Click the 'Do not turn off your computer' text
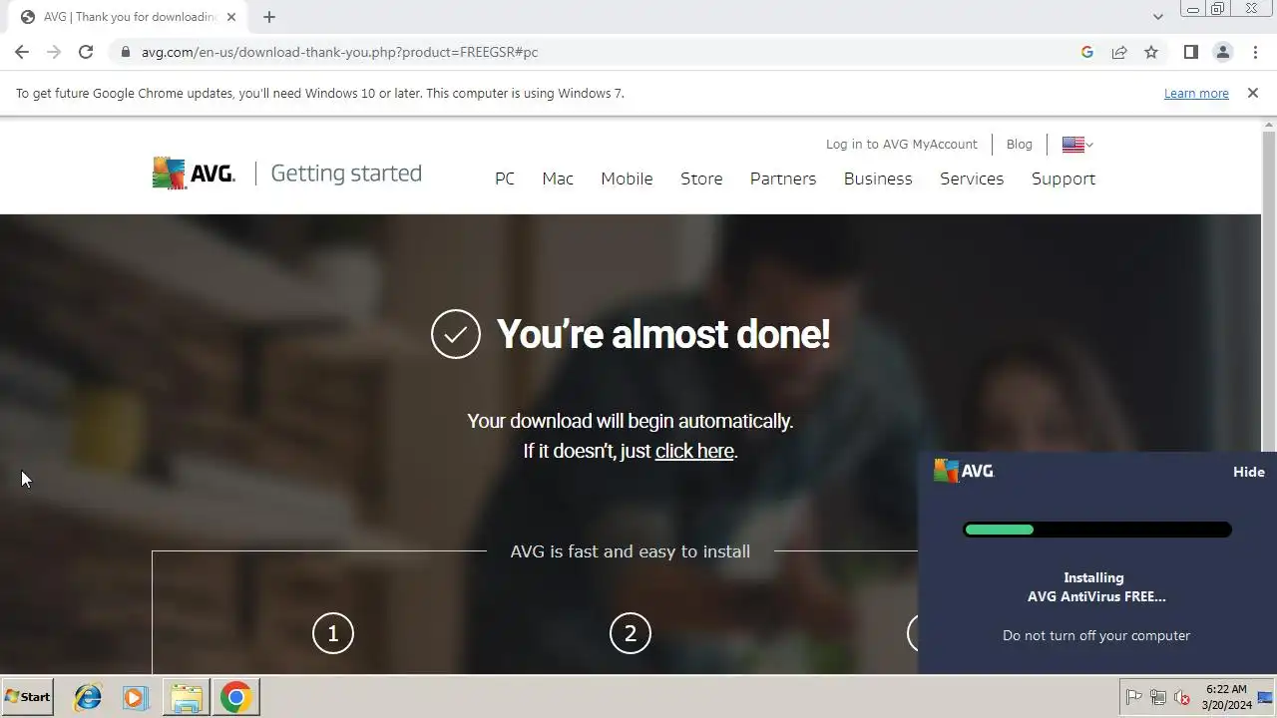1277x718 pixels. (1096, 635)
